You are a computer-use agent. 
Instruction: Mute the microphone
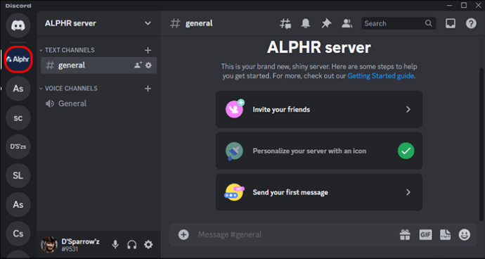point(115,245)
